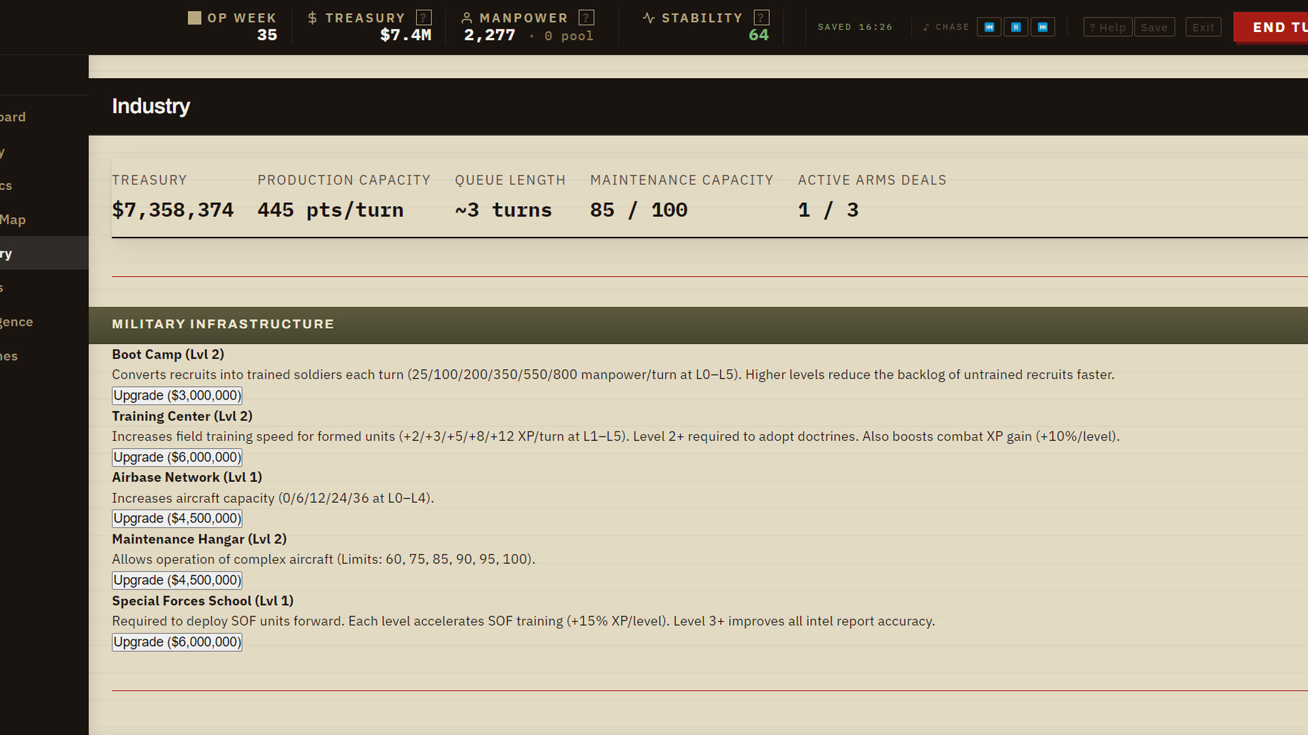Click the Maintenance Hangar (Lvl 2) title

click(x=199, y=539)
